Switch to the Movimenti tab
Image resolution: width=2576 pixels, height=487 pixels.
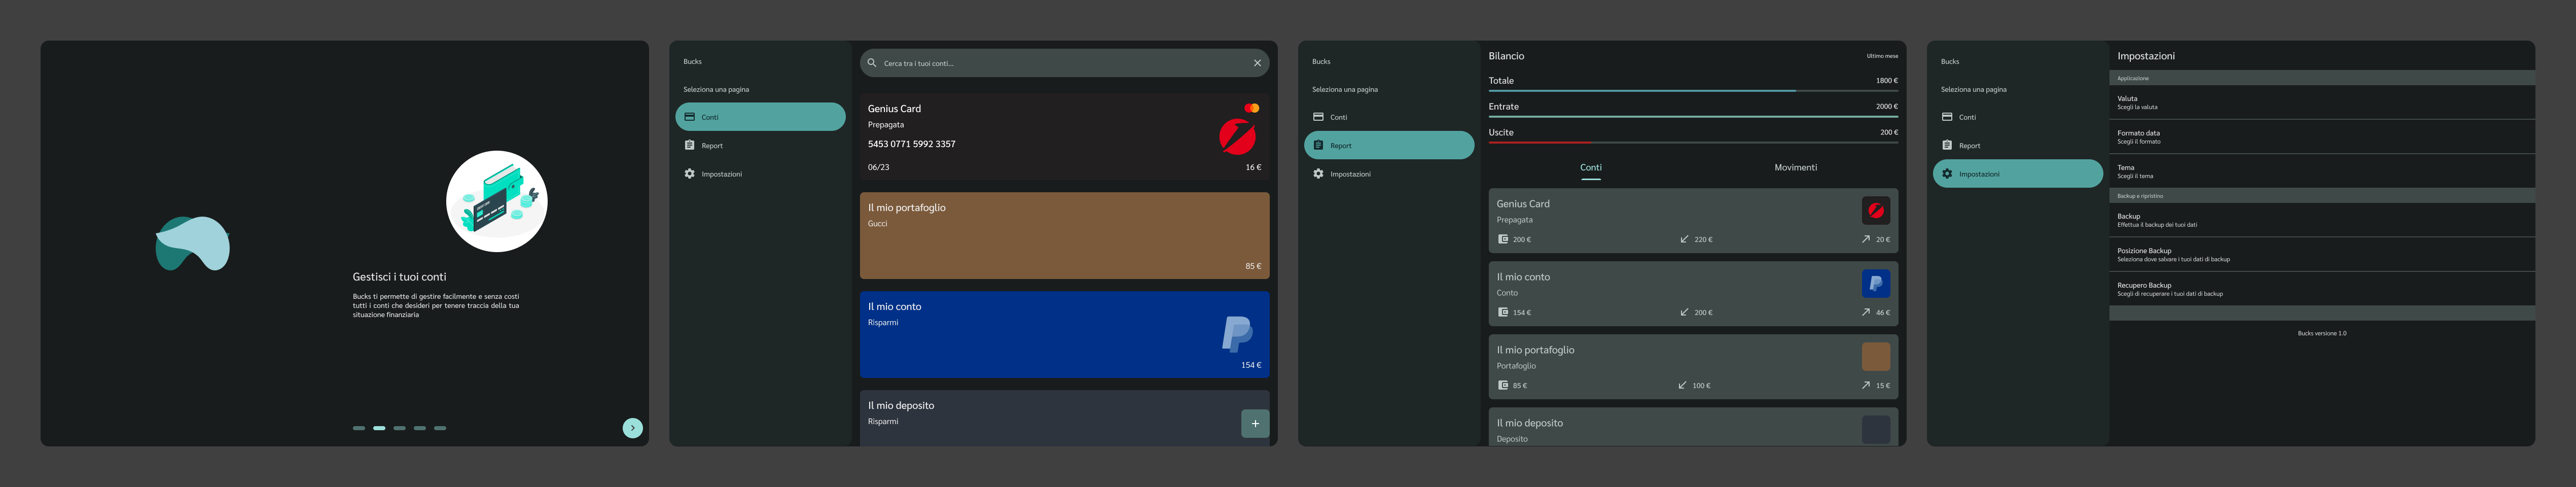pos(1796,167)
